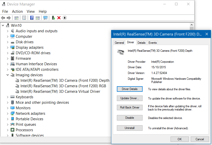Collapse the Imaging devices chevron
212x145 pixels.
(x=8, y=75)
